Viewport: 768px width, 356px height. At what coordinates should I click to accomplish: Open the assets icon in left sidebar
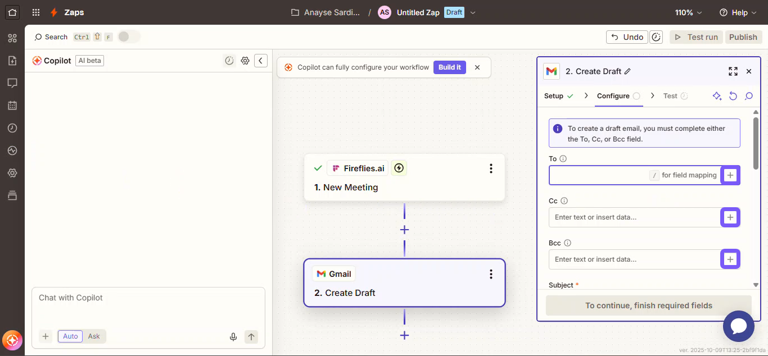point(12,38)
